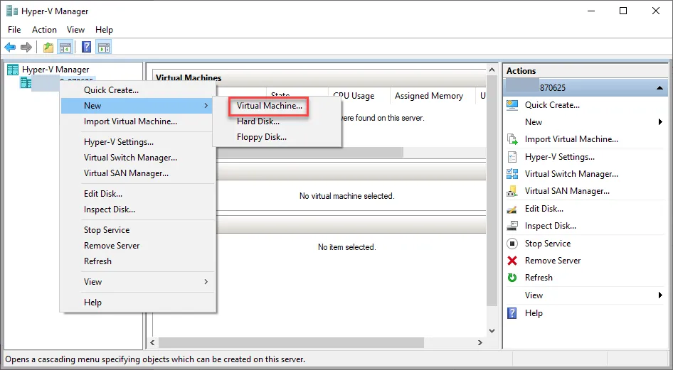This screenshot has height=370, width=673.
Task: Click the Quick Create icon in Actions pane
Action: coord(512,105)
